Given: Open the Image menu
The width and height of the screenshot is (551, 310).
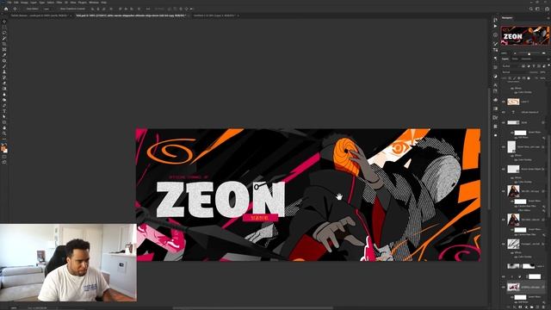Looking at the screenshot, I should coord(24,2).
